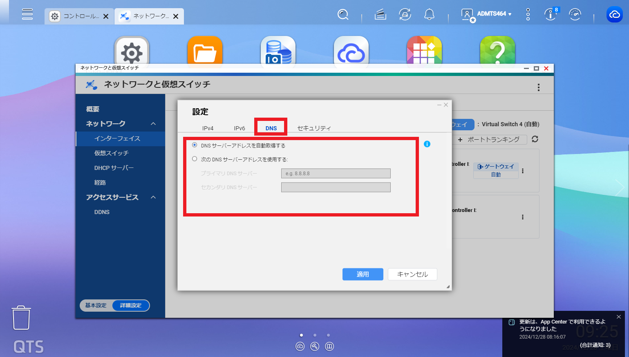
Task: Switch to the セキュリティ tab
Action: [x=314, y=128]
